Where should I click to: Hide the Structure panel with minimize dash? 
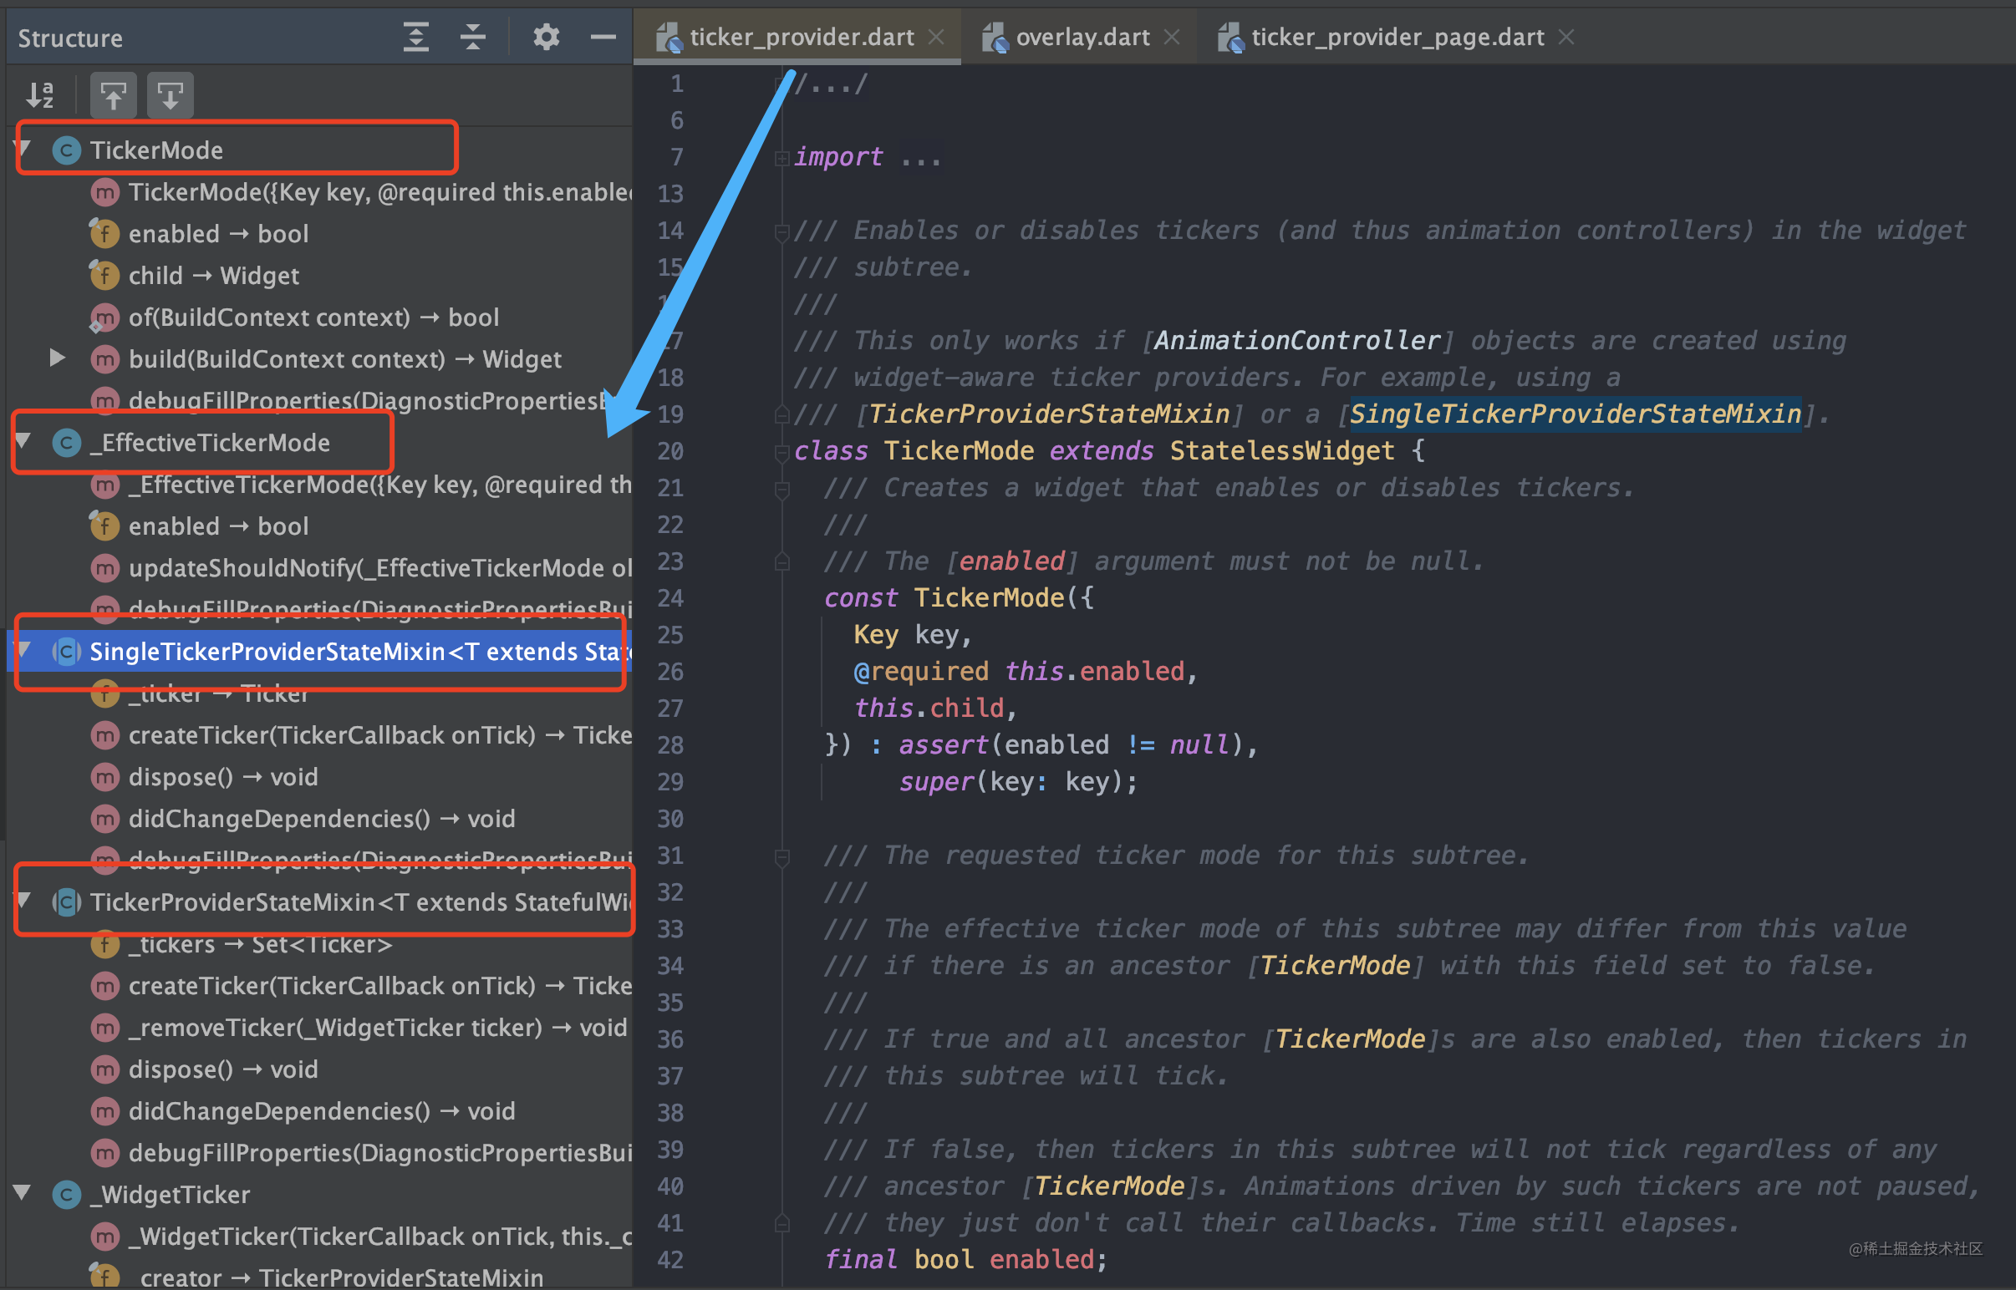coord(603,37)
